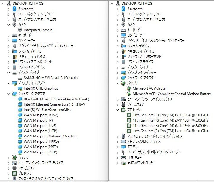The image size is (214, 182).
Task: Select システム デバイス label in right pane
Action: click(138, 46)
